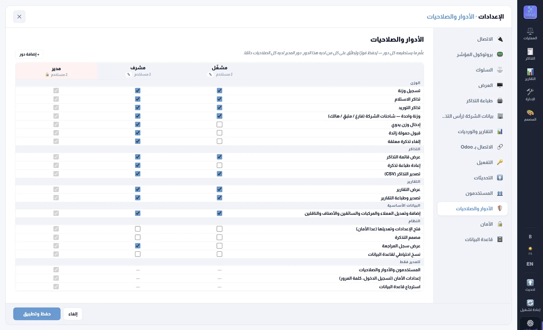This screenshot has height=330, width=543.
Task: Go to السلوك settings section
Action: (472, 70)
